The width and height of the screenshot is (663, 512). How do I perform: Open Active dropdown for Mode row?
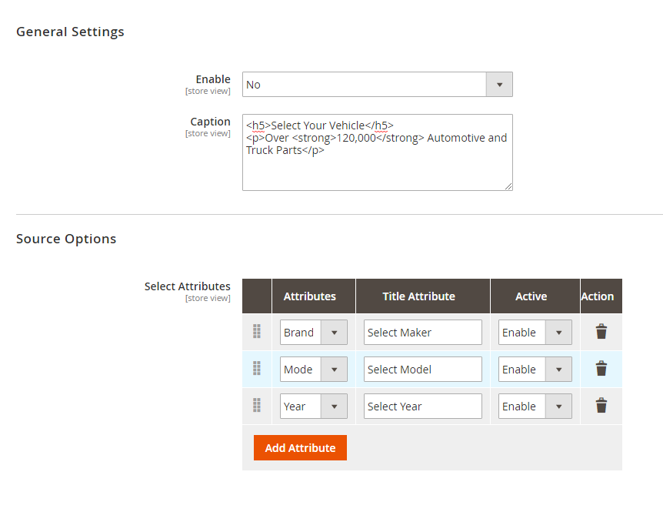click(535, 369)
